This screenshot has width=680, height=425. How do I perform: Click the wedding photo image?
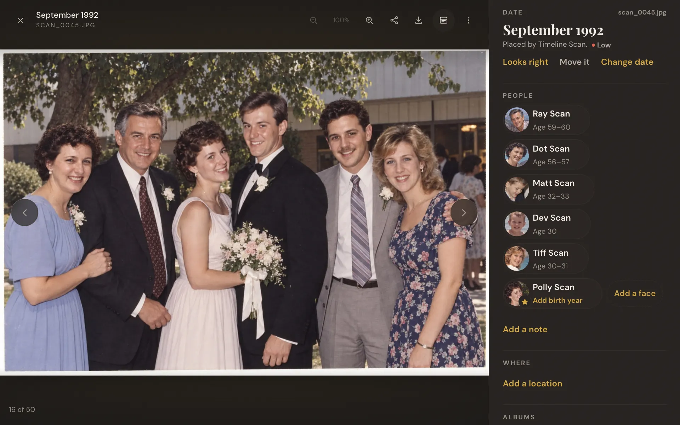(244, 212)
